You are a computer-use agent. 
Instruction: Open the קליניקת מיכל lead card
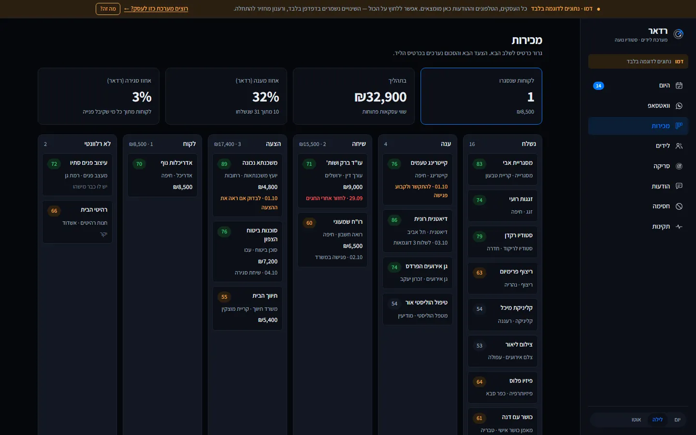point(503,315)
